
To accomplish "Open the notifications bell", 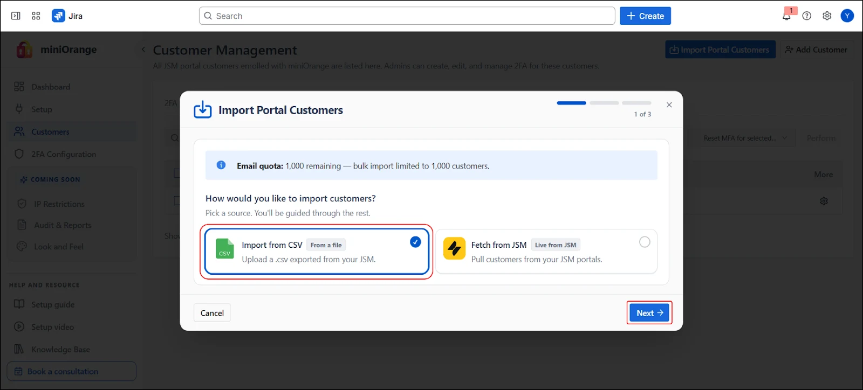I will pos(786,16).
